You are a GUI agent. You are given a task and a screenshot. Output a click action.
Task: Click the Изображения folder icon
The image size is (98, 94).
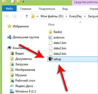pyautogui.click(x=12, y=70)
